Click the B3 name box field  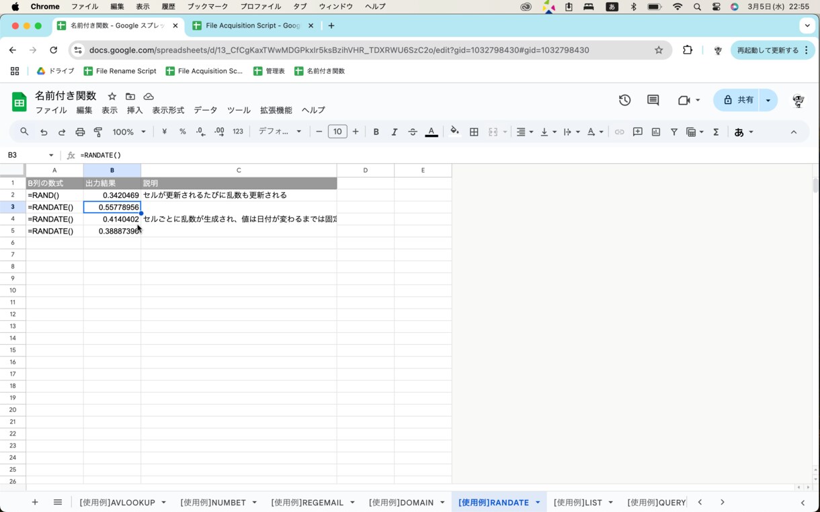tap(31, 155)
